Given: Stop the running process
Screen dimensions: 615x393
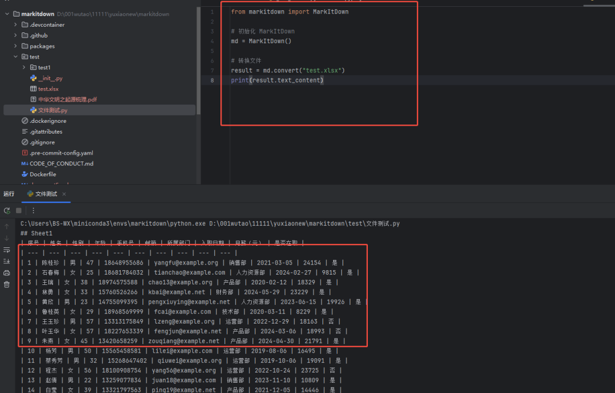Looking at the screenshot, I should (18, 211).
